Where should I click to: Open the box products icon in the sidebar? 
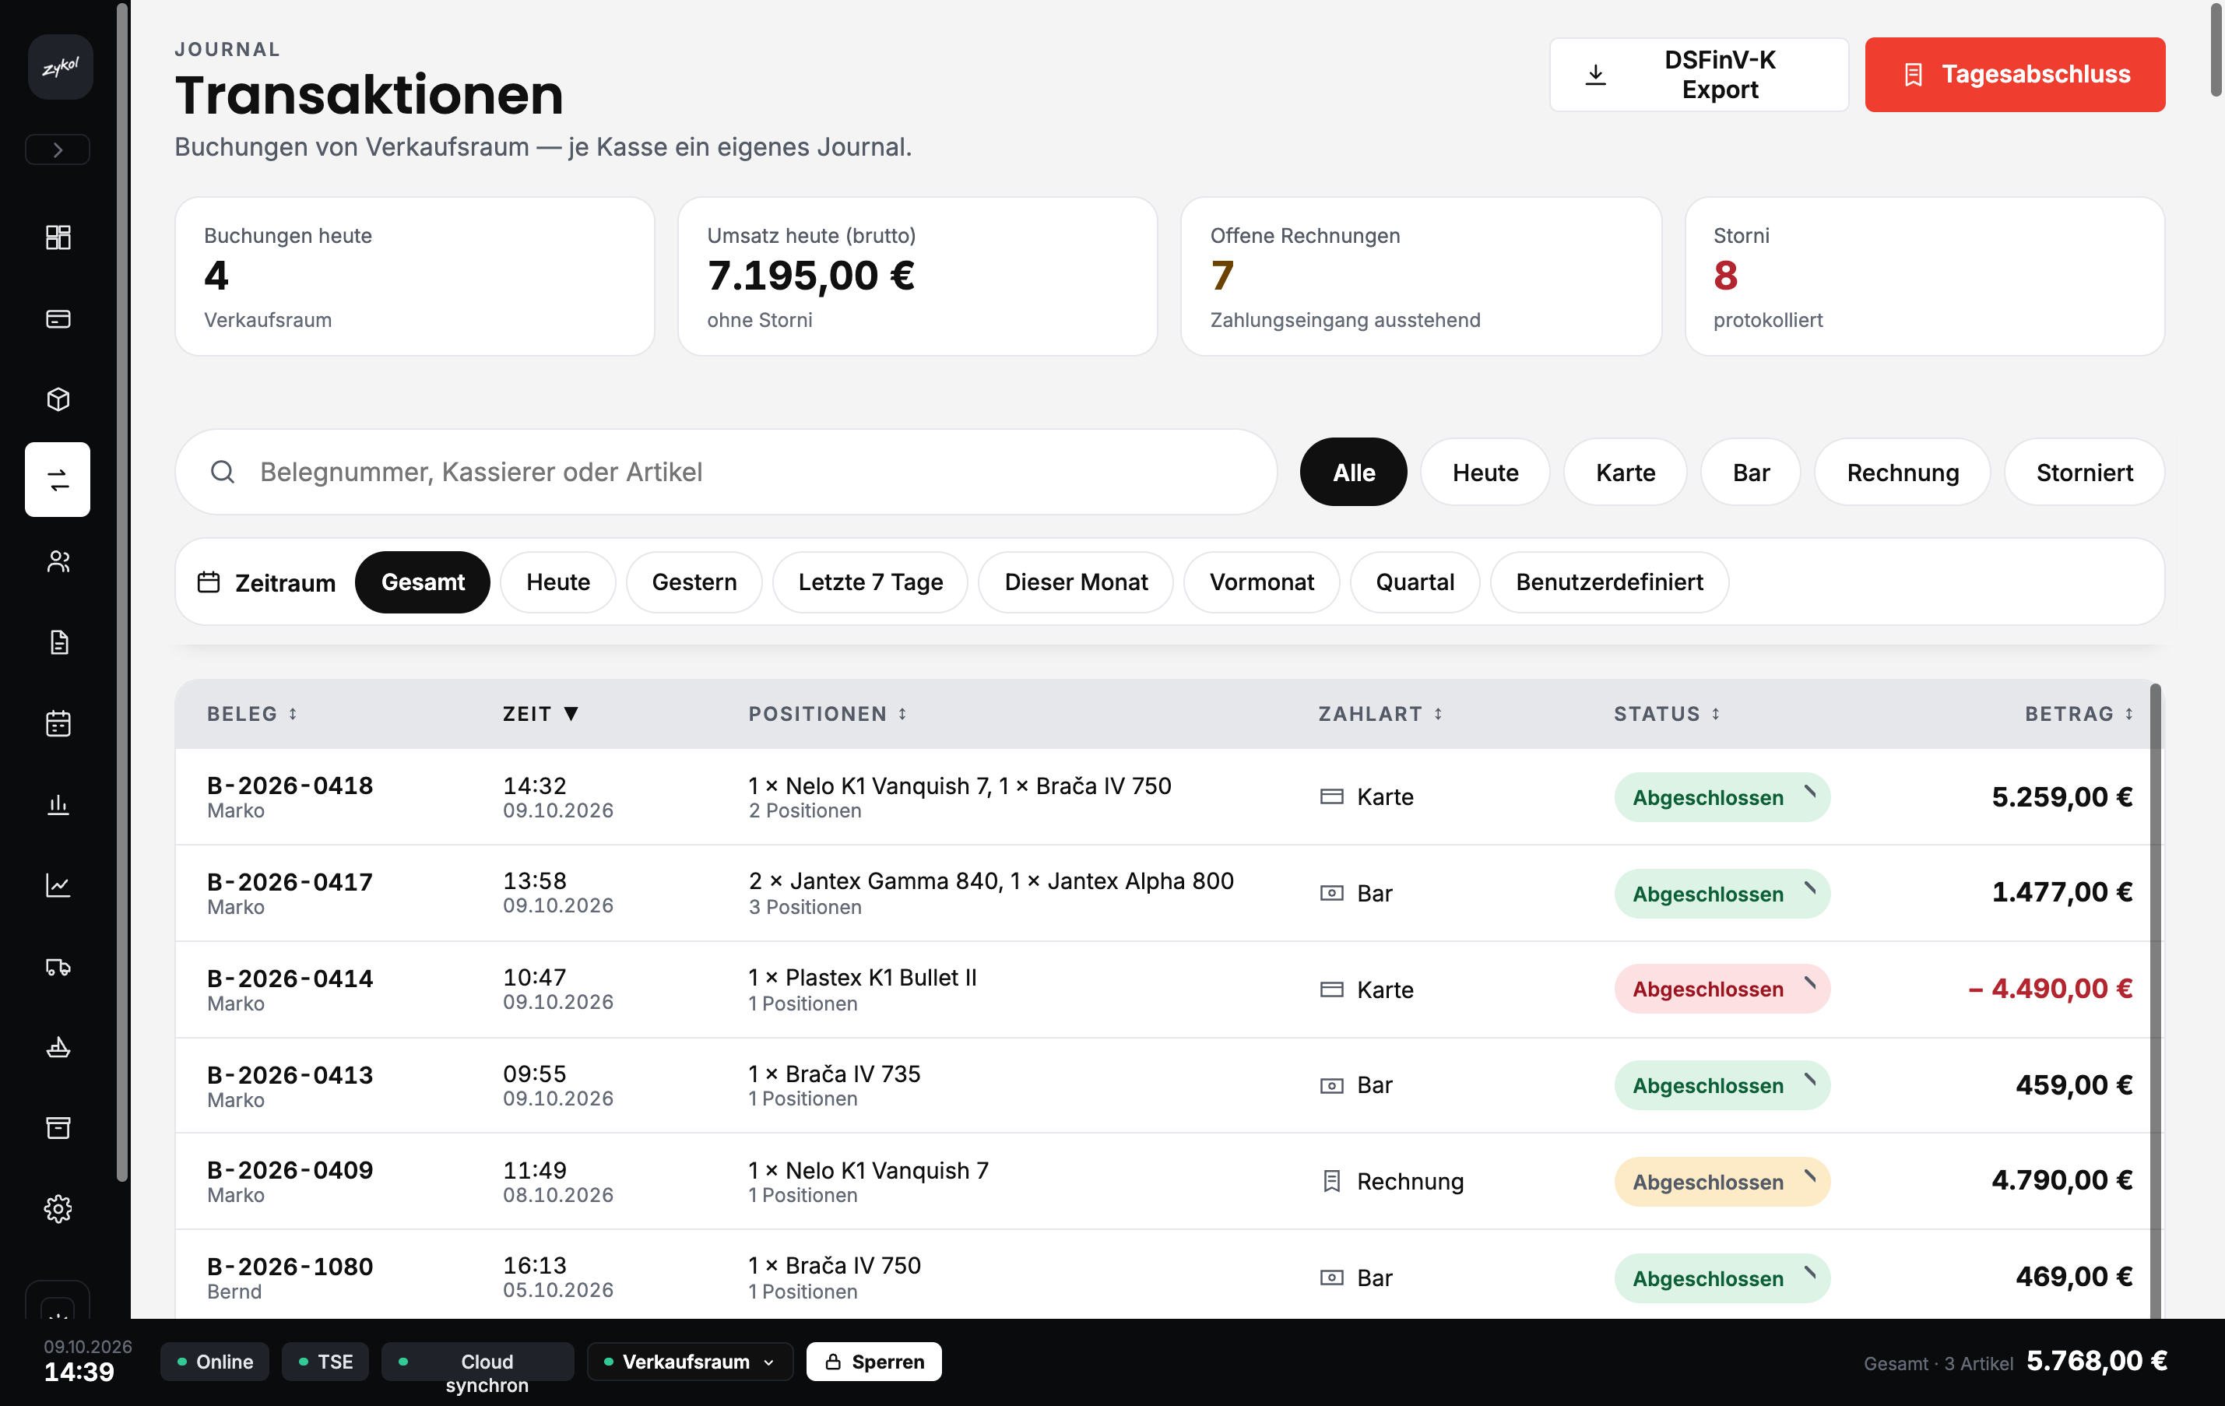click(58, 399)
